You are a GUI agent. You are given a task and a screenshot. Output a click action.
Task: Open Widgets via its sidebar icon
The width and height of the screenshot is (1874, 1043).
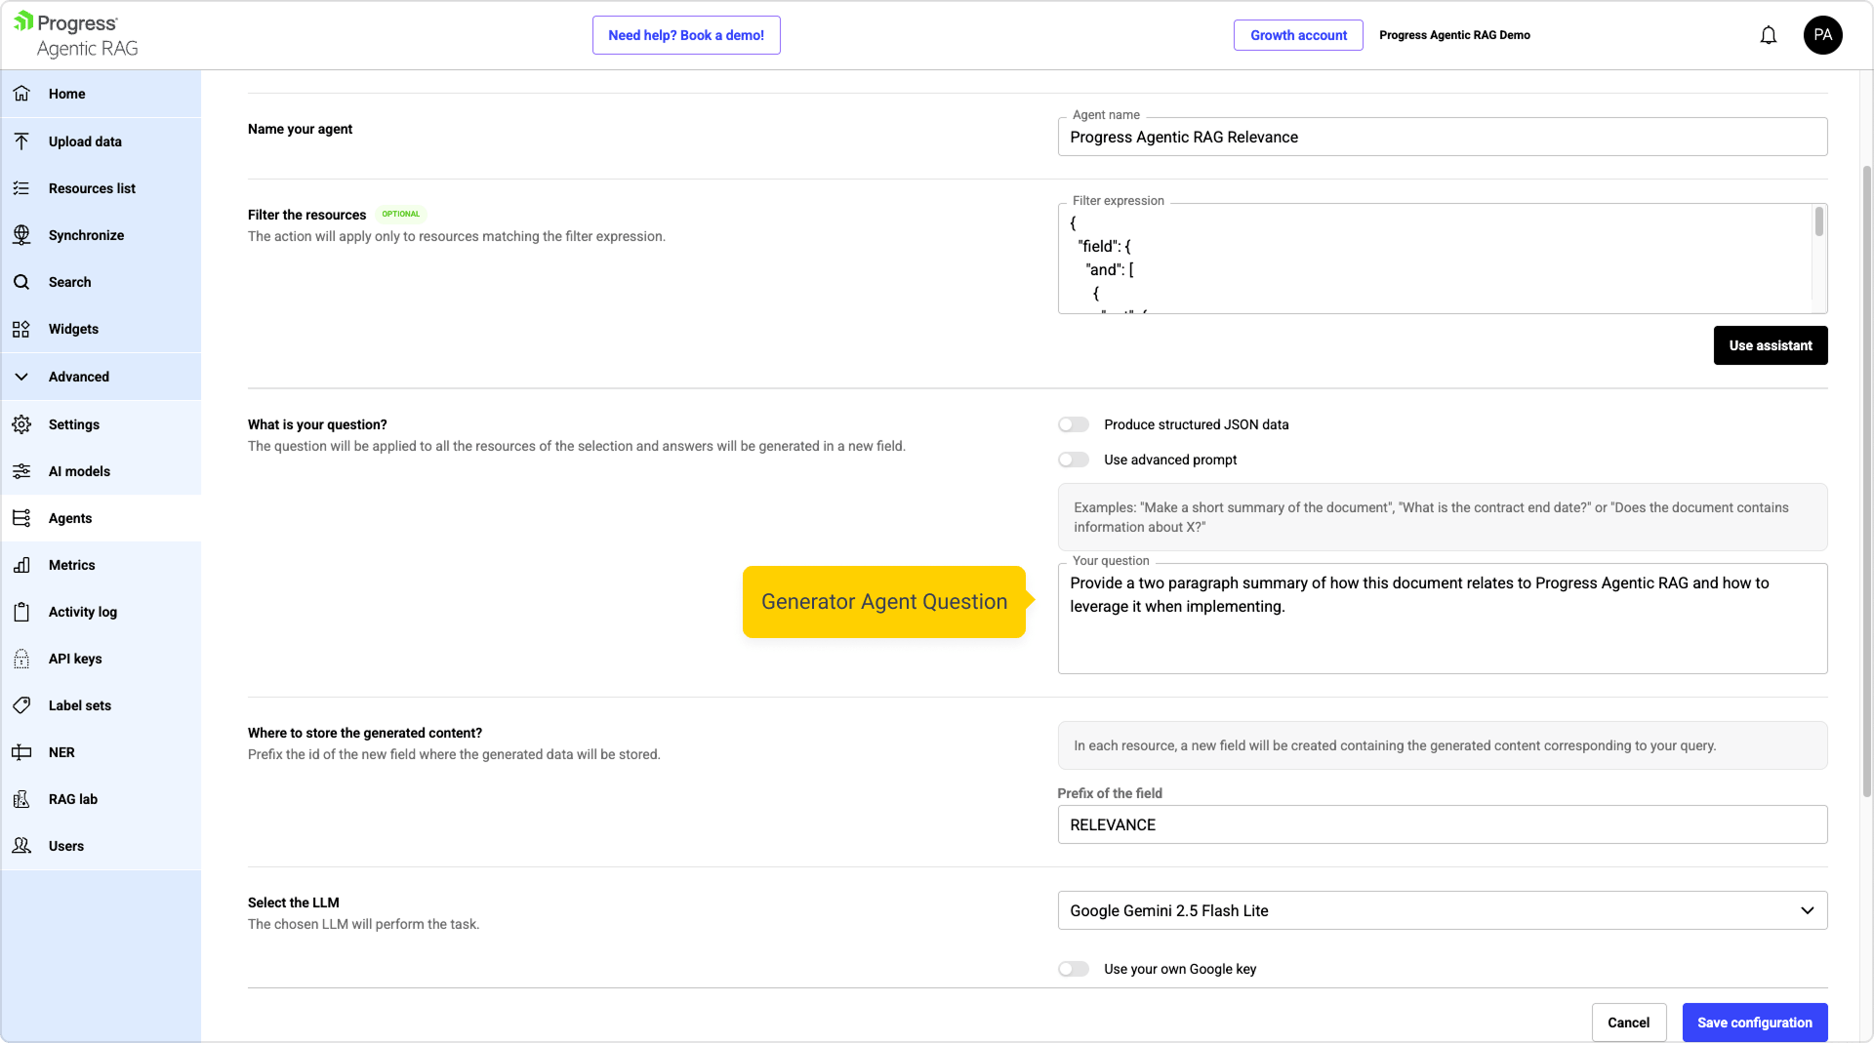tap(21, 329)
